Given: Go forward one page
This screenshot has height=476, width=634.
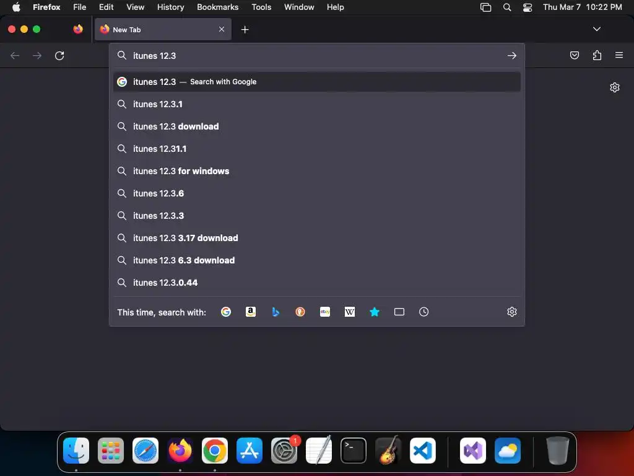Looking at the screenshot, I should coord(37,55).
